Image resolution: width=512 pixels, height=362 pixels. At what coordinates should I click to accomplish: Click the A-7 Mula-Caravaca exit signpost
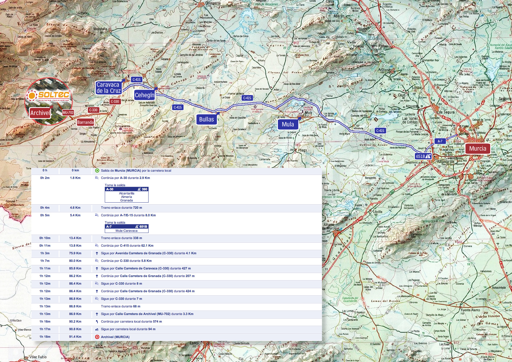point(127,229)
